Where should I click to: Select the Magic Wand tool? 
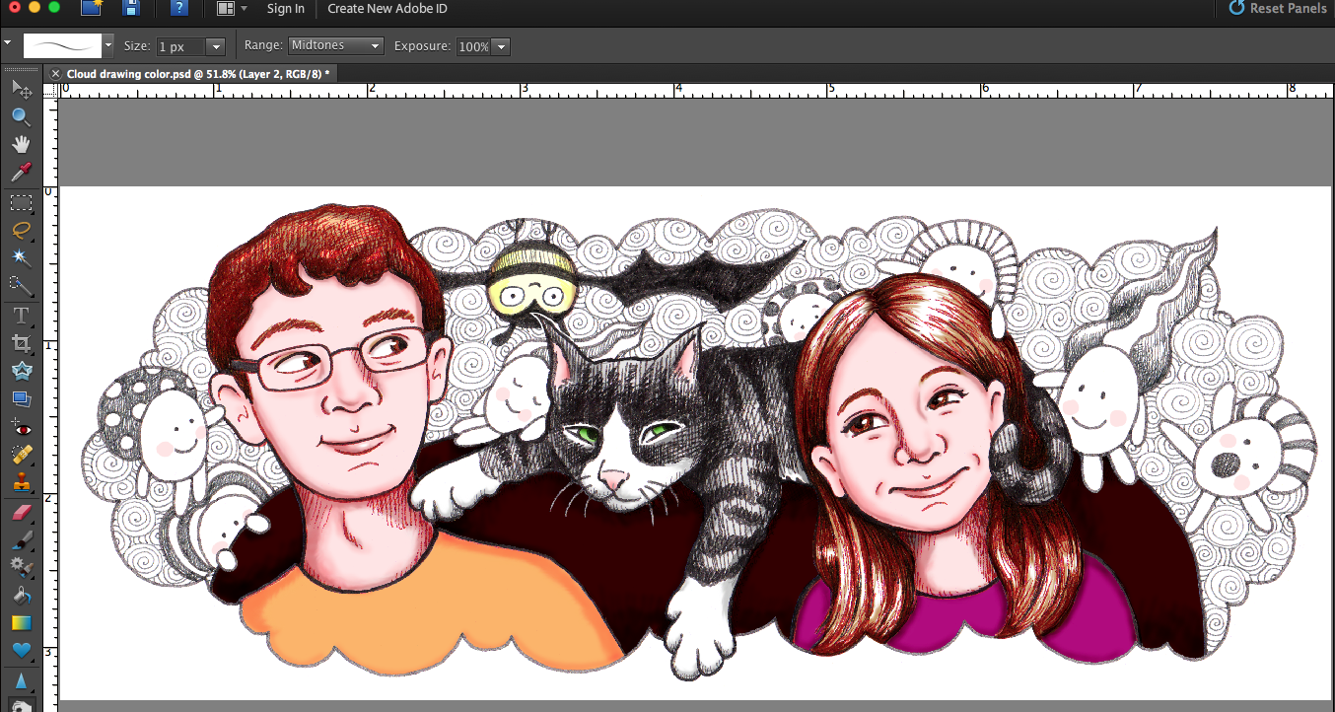tap(21, 258)
